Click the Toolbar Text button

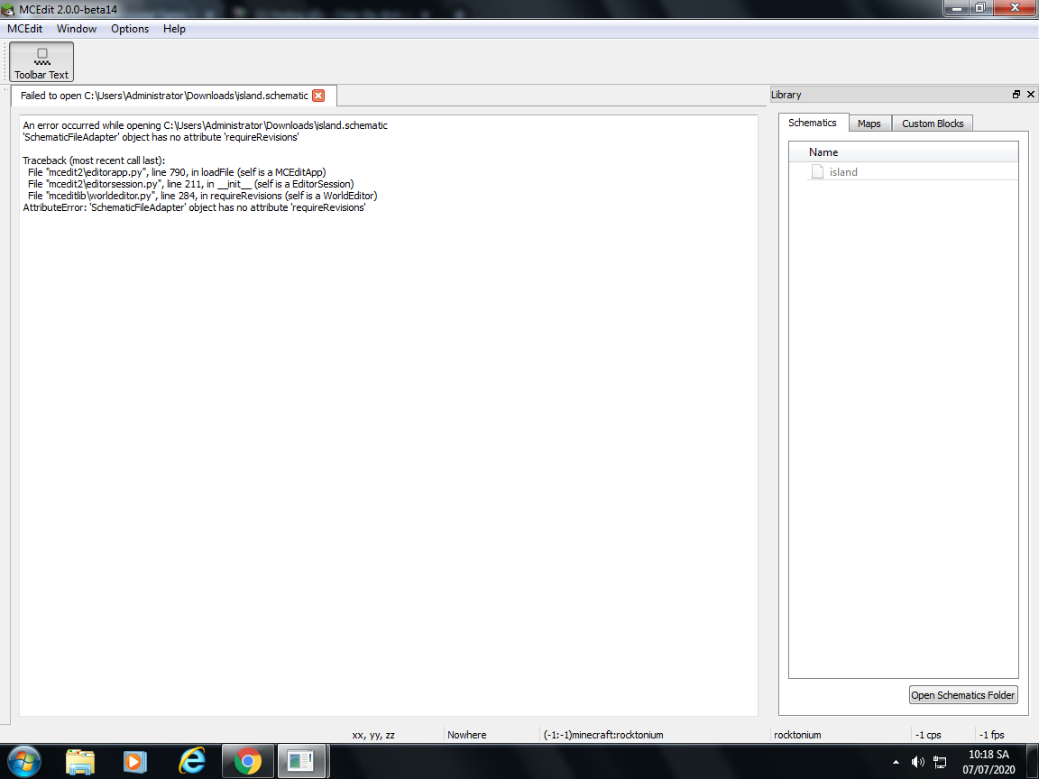(41, 61)
